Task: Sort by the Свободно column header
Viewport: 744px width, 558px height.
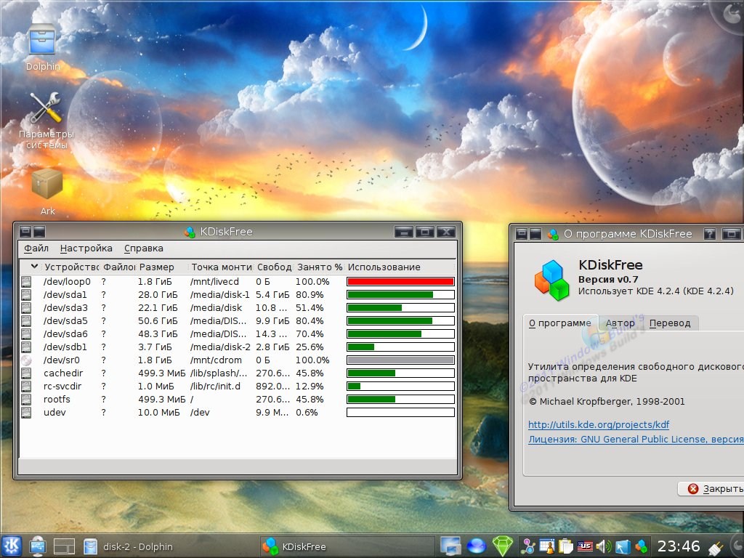Action: (x=274, y=267)
